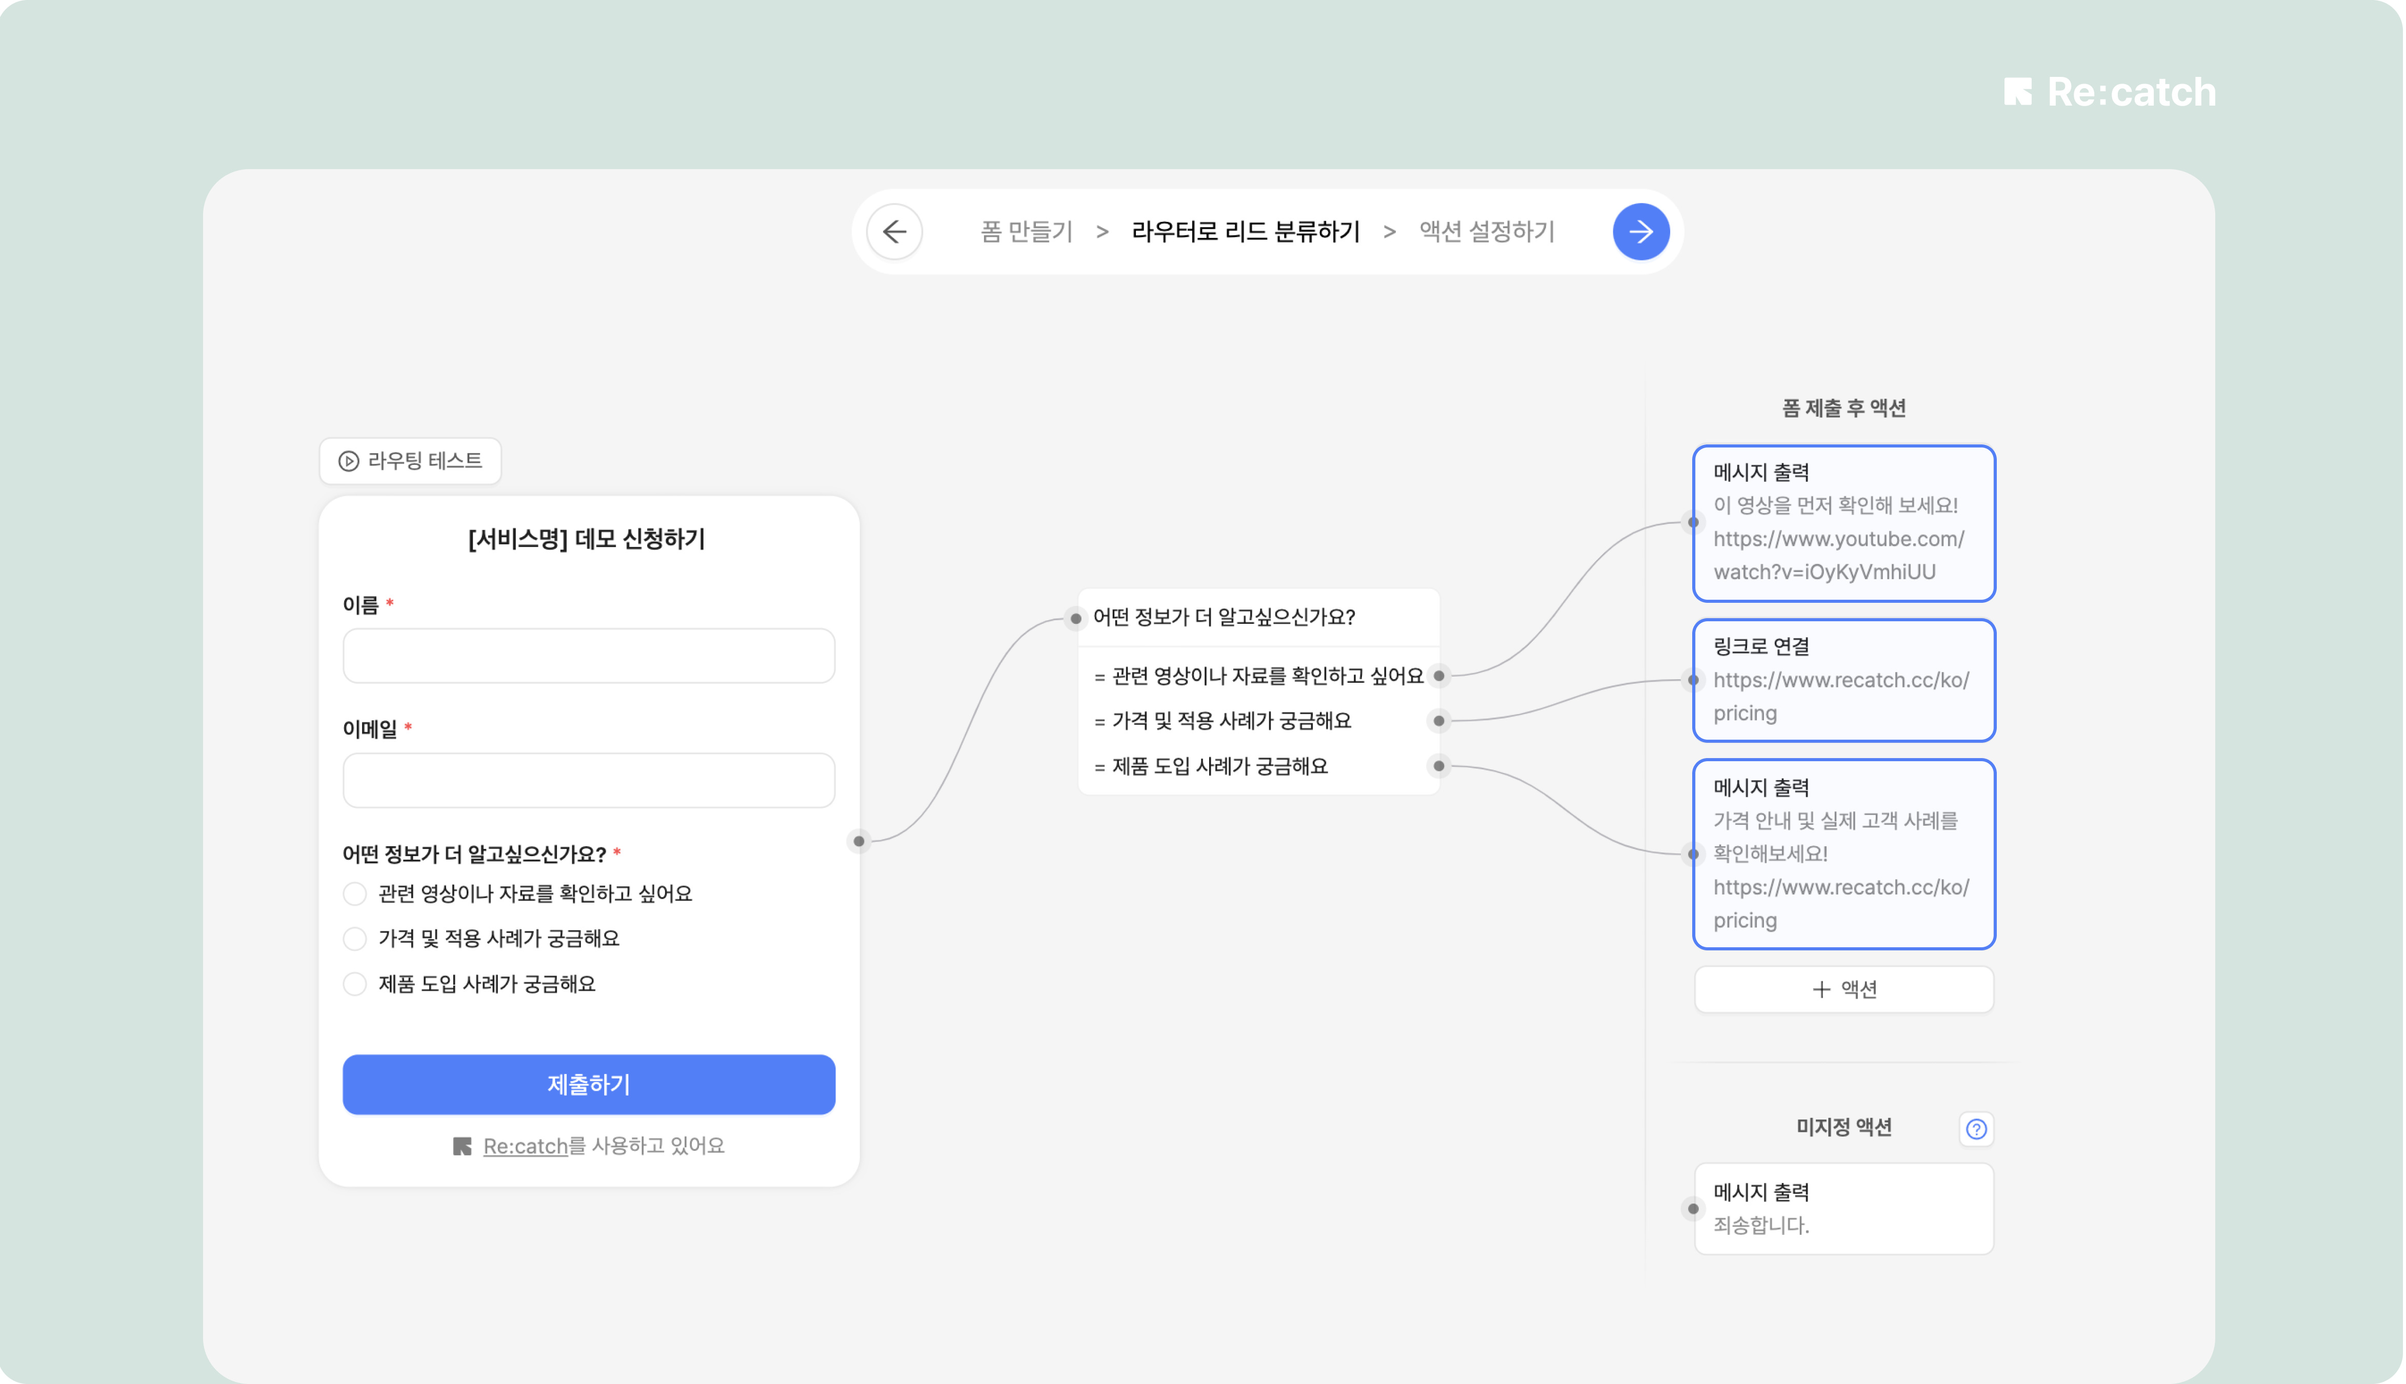Select the 링크로 연결 action card

point(1843,681)
